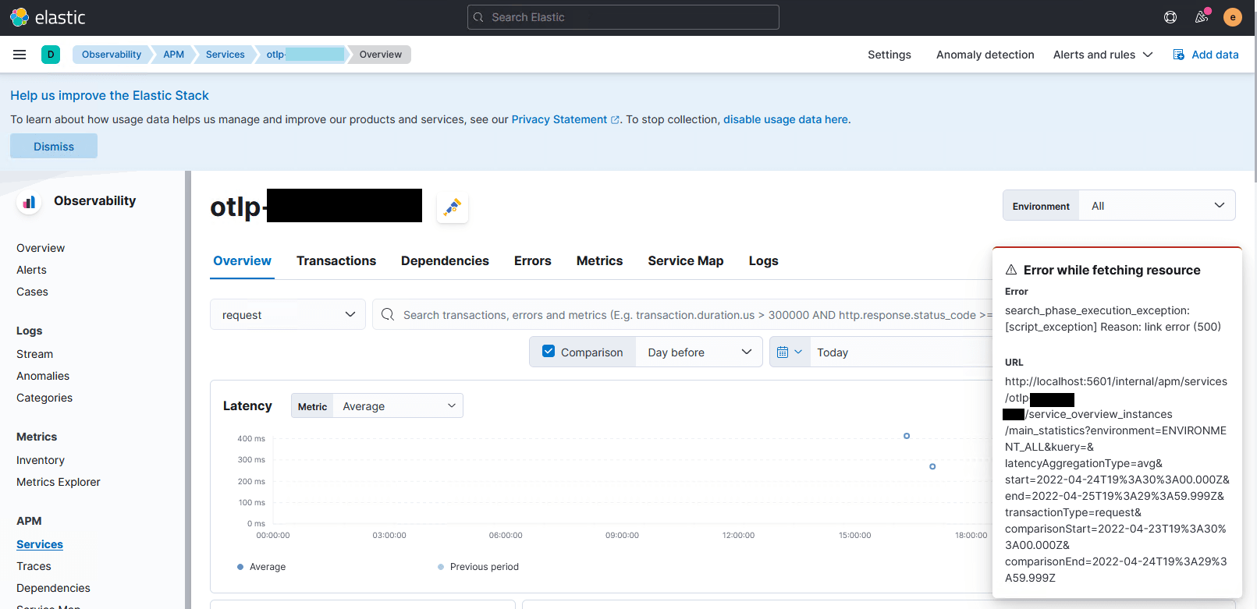
Task: Open the newsfeed notifications icon
Action: coord(1202,17)
